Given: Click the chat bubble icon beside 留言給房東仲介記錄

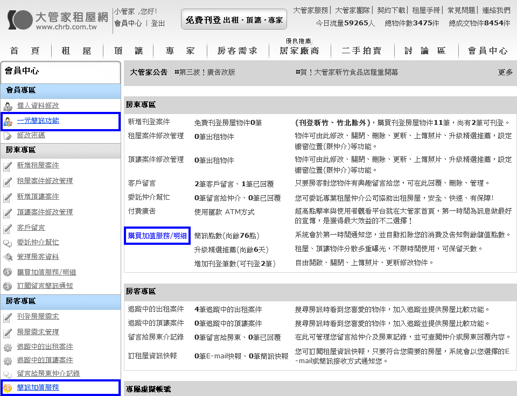Looking at the screenshot, I should [8, 374].
